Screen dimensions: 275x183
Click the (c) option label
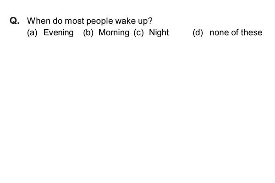point(138,33)
